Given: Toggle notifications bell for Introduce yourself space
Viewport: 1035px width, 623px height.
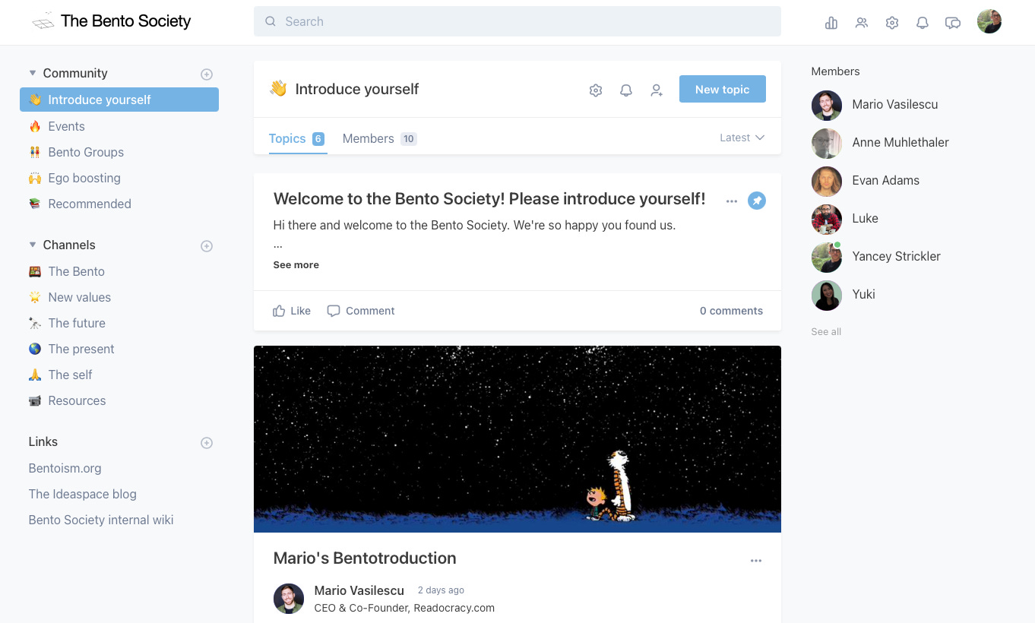Looking at the screenshot, I should click(x=626, y=90).
